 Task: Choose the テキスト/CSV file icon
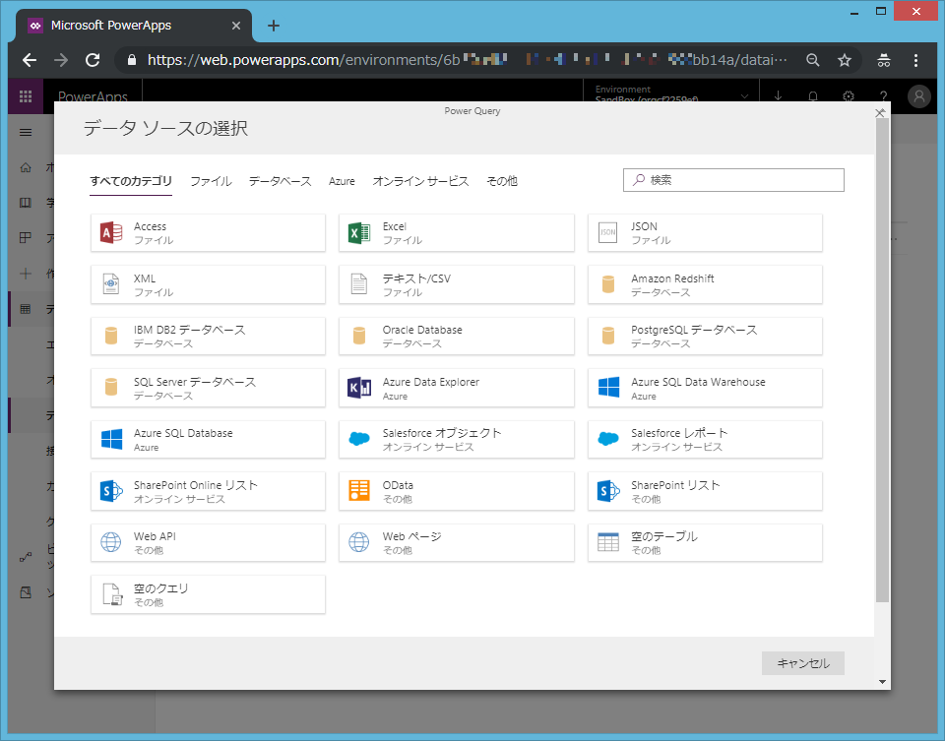click(x=359, y=284)
